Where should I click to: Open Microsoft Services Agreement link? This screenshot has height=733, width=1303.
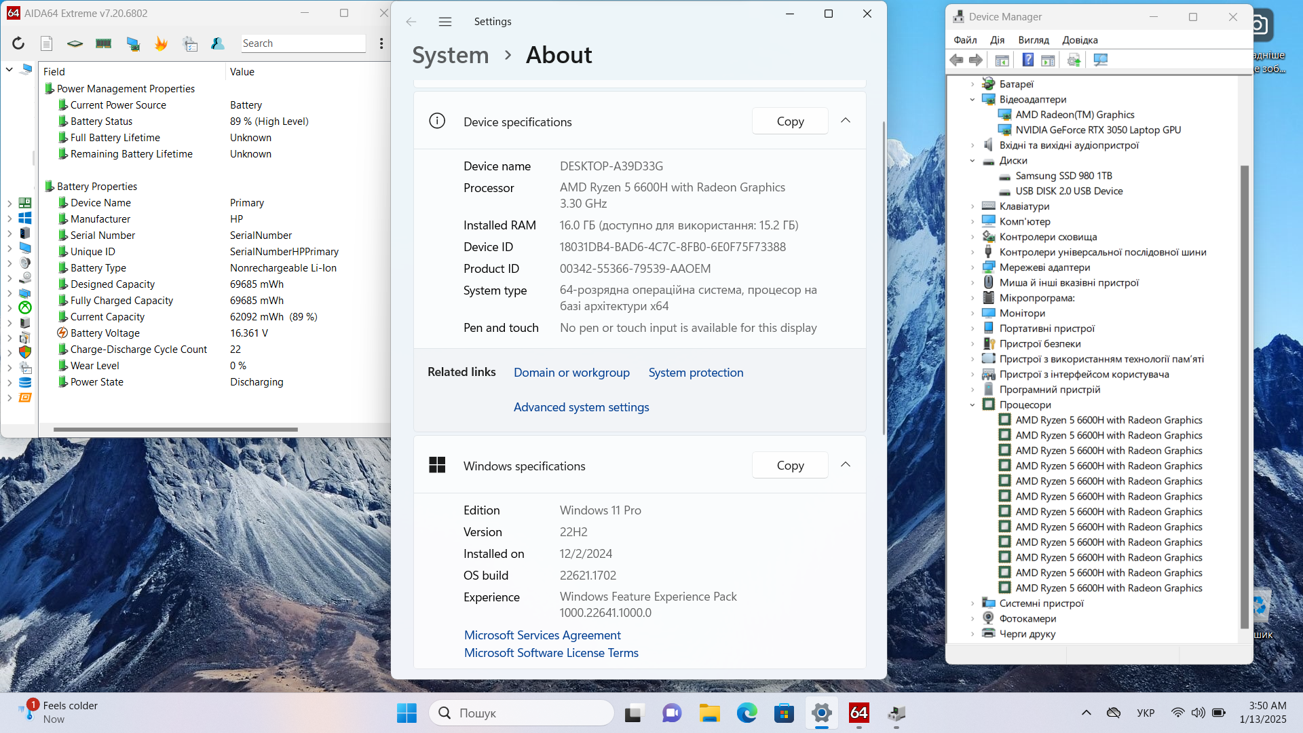pyautogui.click(x=542, y=635)
